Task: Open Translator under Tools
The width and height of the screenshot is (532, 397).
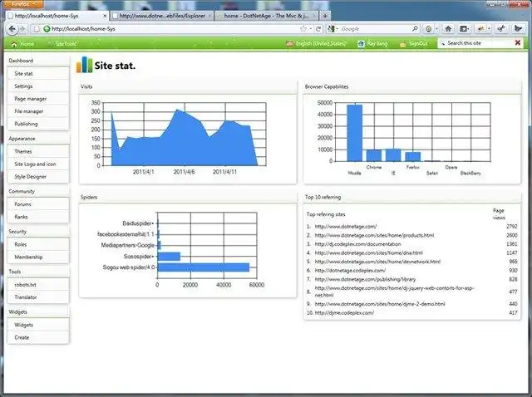Action: (x=38, y=297)
